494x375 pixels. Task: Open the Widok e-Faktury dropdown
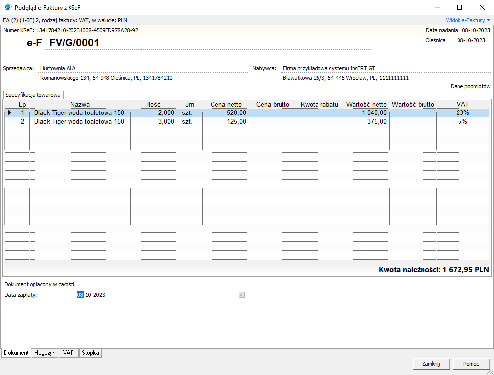tap(468, 20)
